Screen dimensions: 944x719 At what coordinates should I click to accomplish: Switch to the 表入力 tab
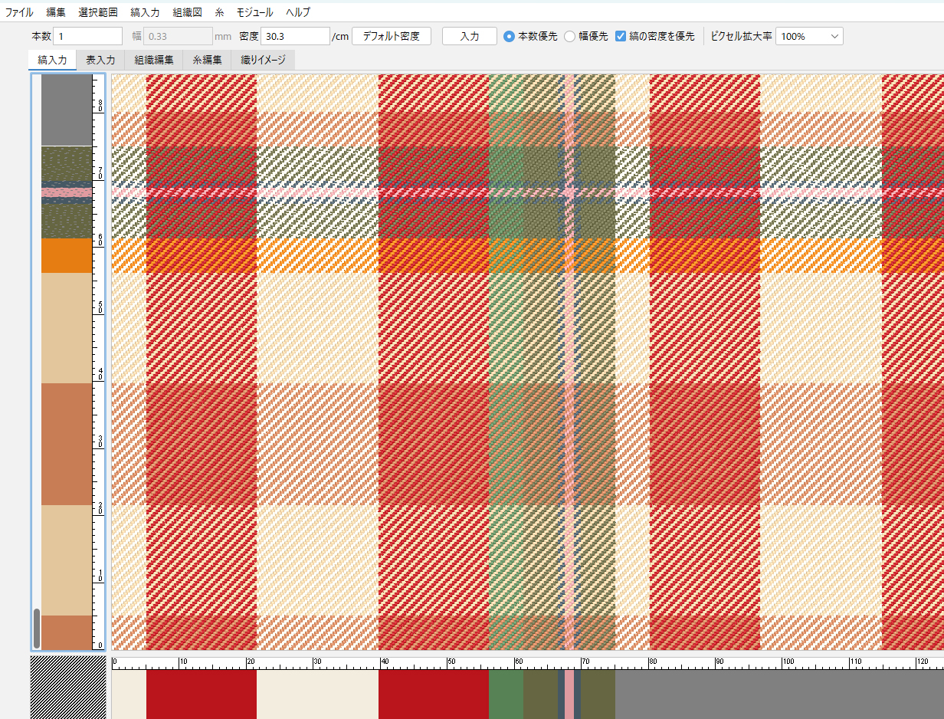pyautogui.click(x=100, y=60)
